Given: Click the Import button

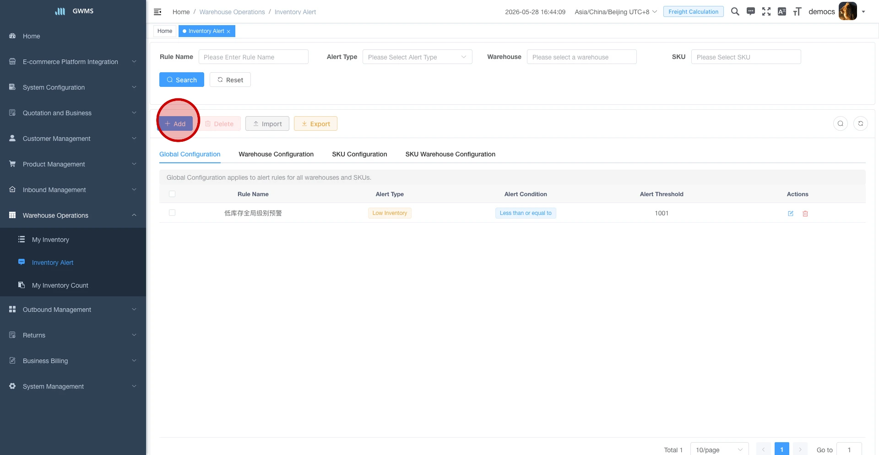Looking at the screenshot, I should [x=267, y=123].
